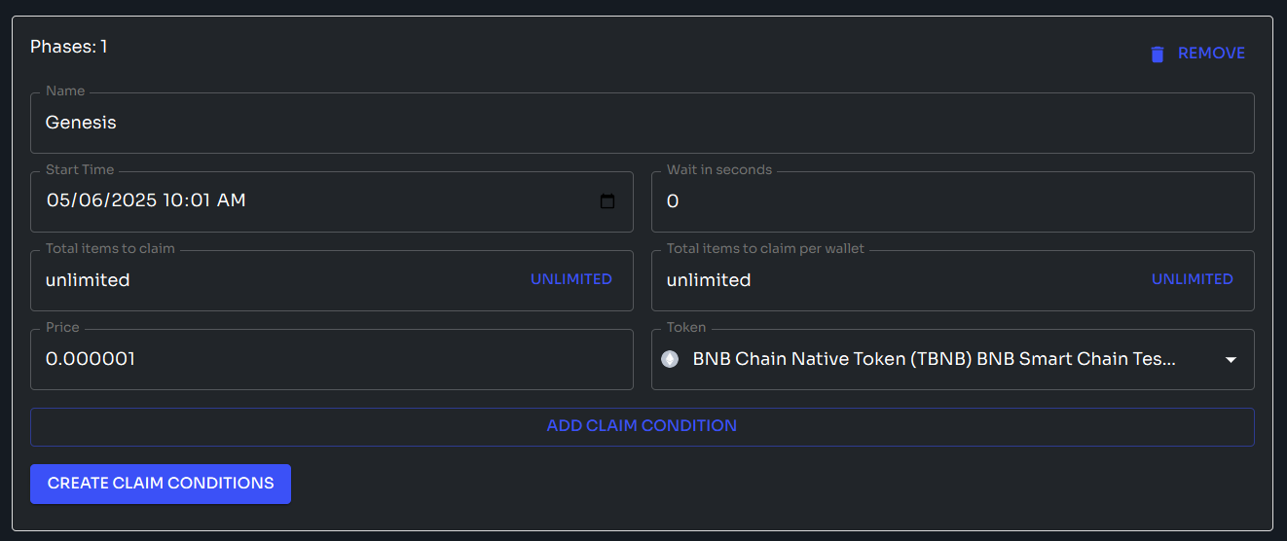Focus the Name field containing Genesis
Image resolution: width=1287 pixels, height=541 pixels.
[641, 124]
